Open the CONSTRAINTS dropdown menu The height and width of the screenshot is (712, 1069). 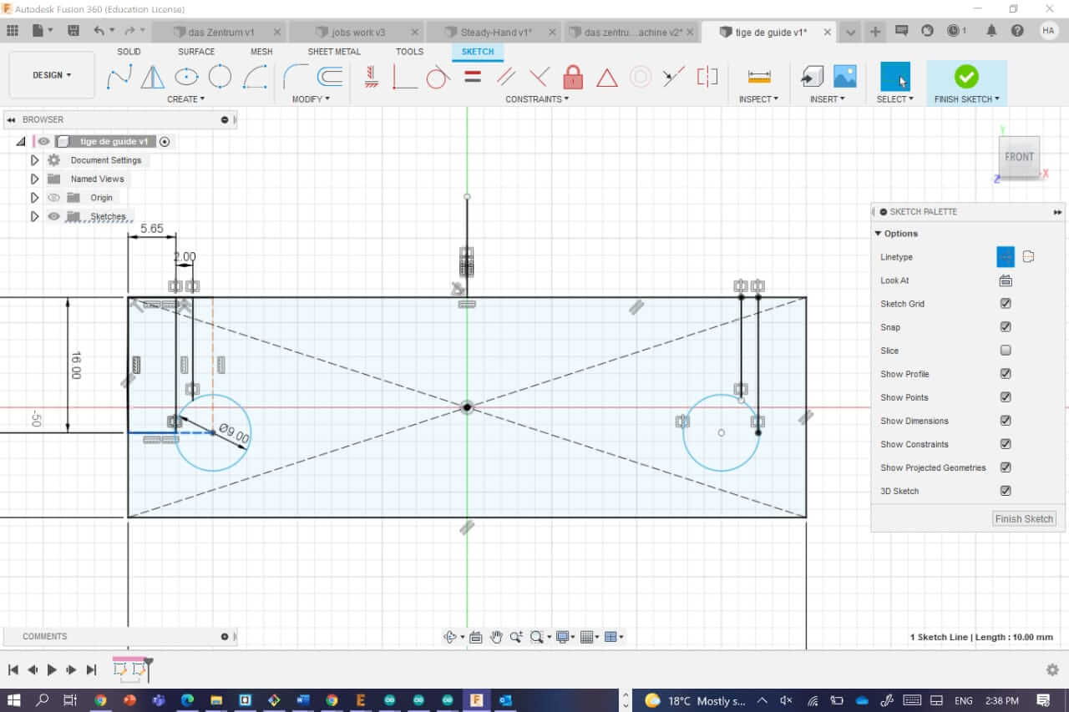tap(537, 99)
